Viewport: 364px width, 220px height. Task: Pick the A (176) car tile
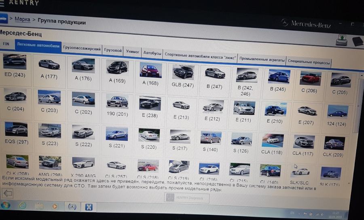pyautogui.click(x=83, y=70)
